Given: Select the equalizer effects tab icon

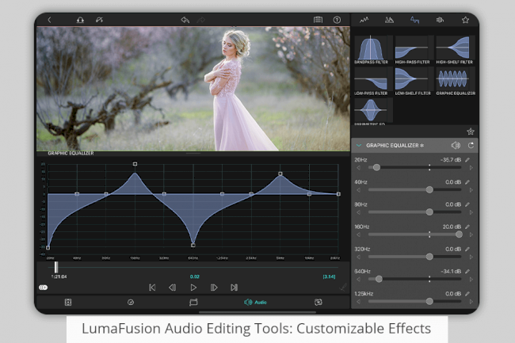Looking at the screenshot, I should coord(414,20).
